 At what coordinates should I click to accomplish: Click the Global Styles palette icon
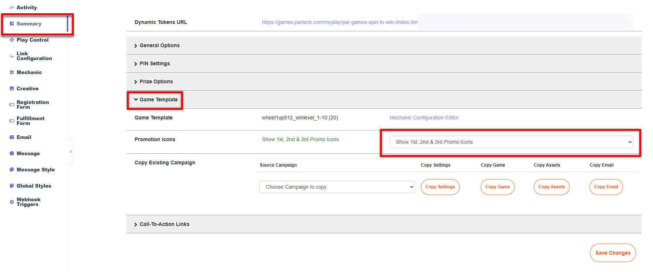[12, 186]
